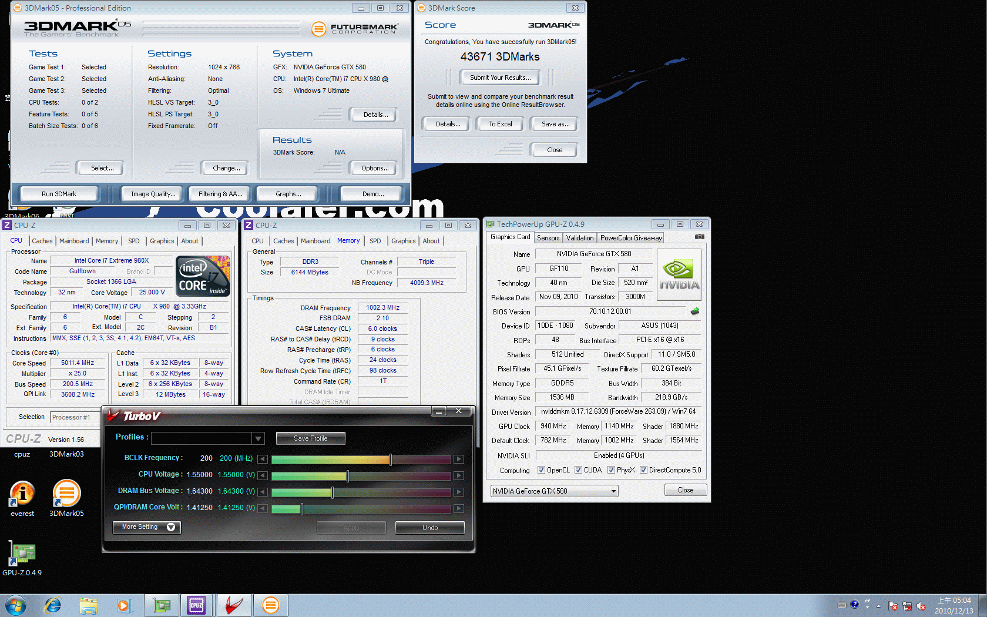Screen dimensions: 987x617
Task: Click Internet Explorer taskbar icon
Action: click(x=53, y=605)
